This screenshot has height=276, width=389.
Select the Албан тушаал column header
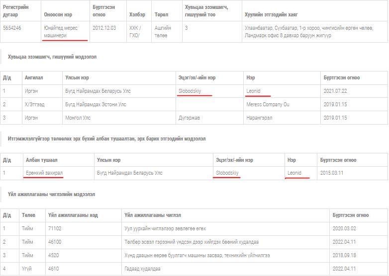pyautogui.click(x=41, y=160)
